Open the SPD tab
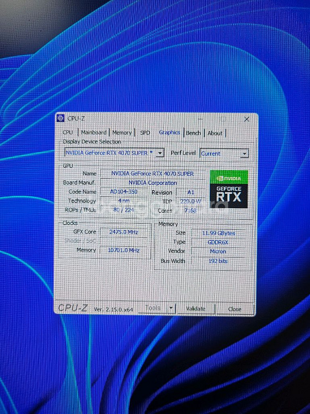Screen dimensions: 310x414 (145, 133)
